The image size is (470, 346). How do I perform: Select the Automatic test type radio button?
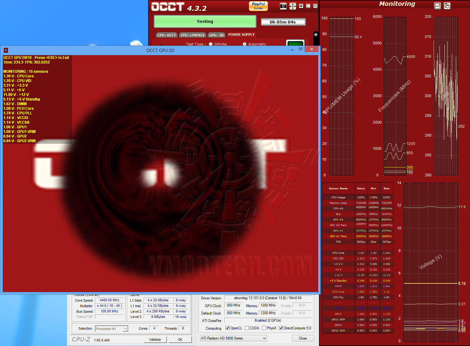coord(245,44)
